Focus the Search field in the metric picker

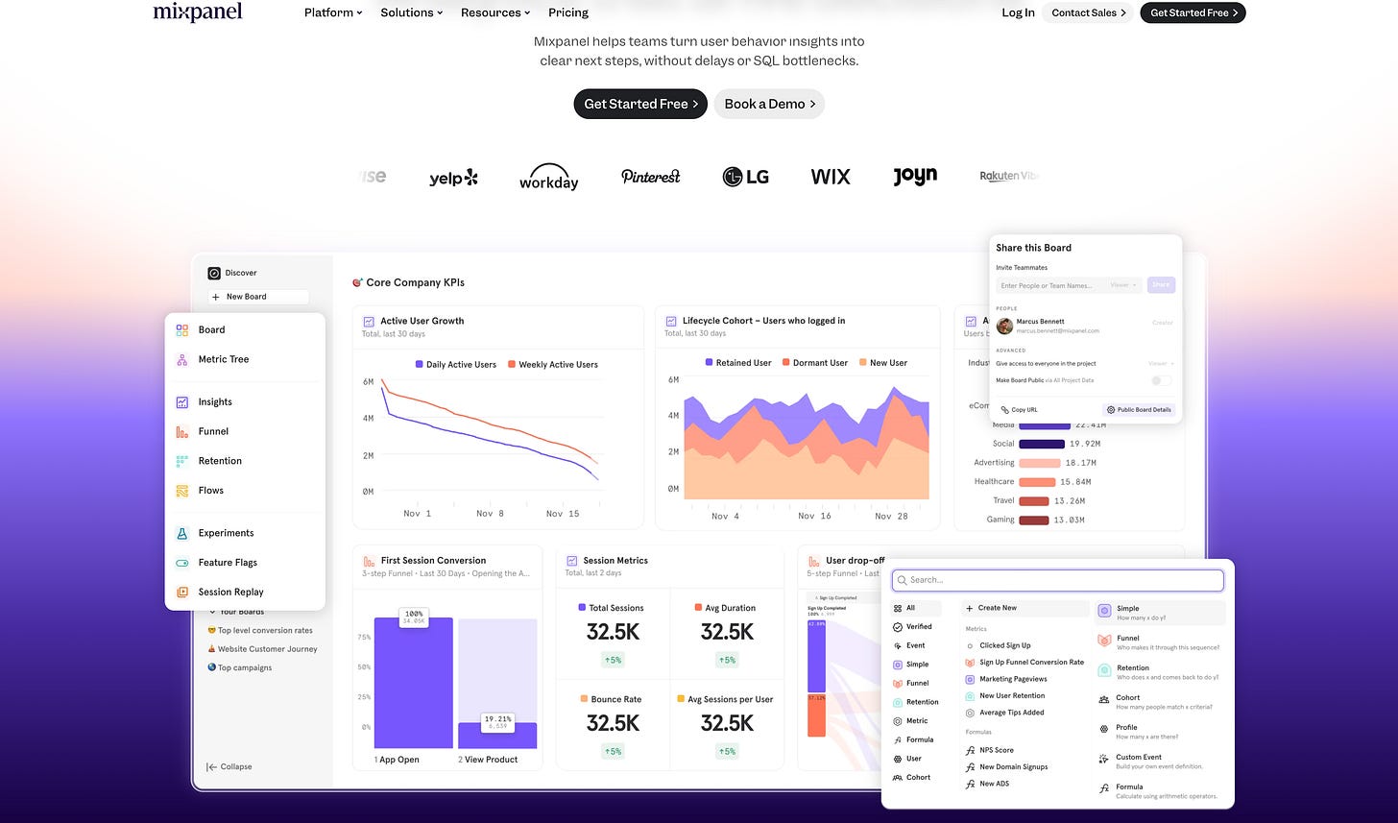pos(1058,580)
